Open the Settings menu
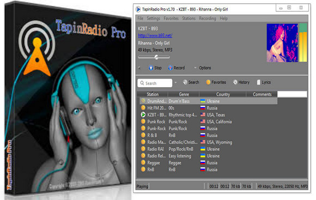316x200 pixels. 153,19
